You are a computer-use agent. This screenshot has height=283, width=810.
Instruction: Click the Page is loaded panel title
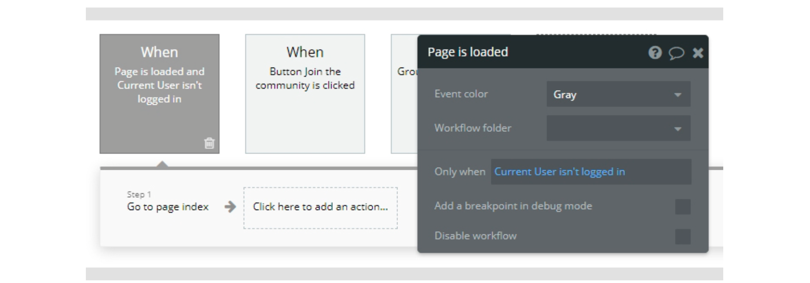(467, 52)
